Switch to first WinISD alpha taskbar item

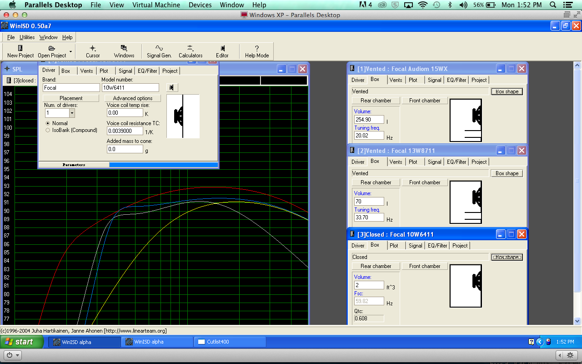(84, 342)
